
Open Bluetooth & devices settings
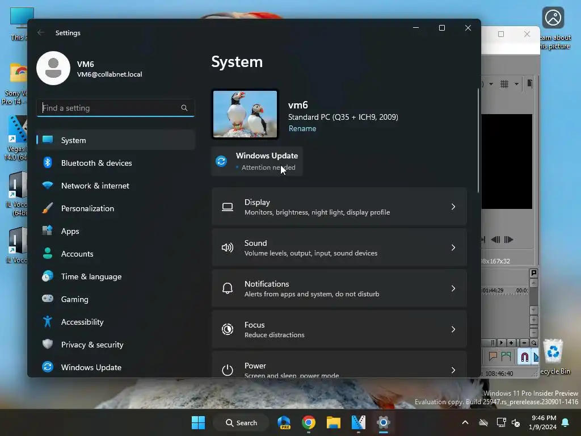[x=116, y=163]
